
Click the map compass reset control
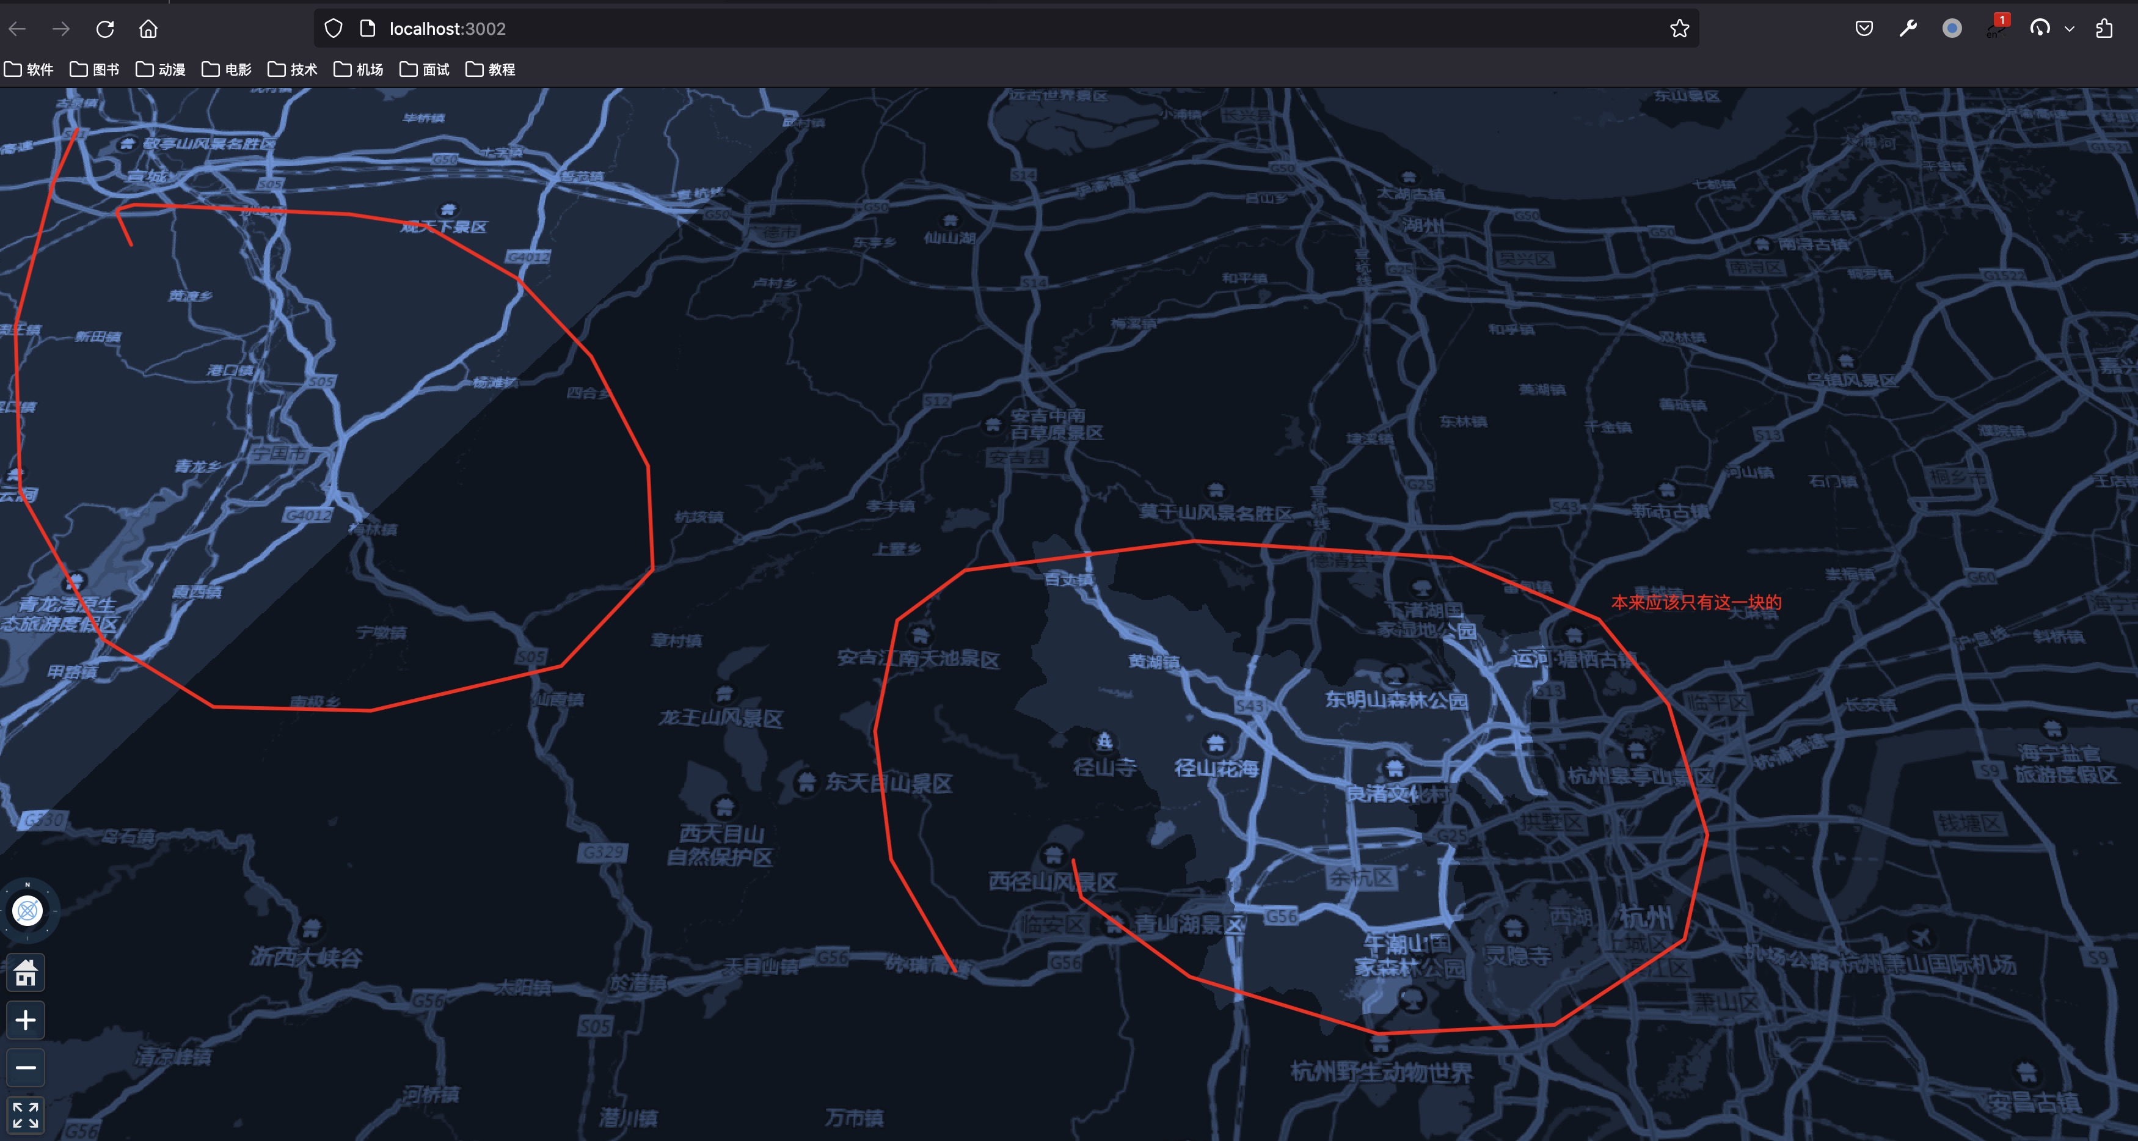click(27, 910)
